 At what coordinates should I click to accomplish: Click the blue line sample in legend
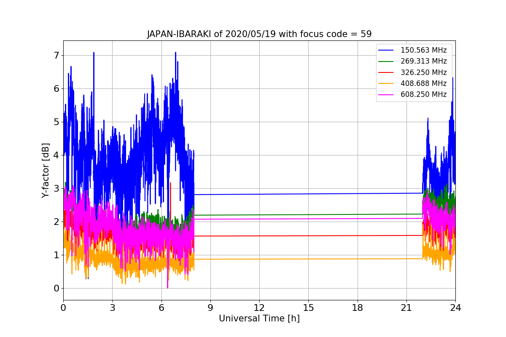point(386,51)
